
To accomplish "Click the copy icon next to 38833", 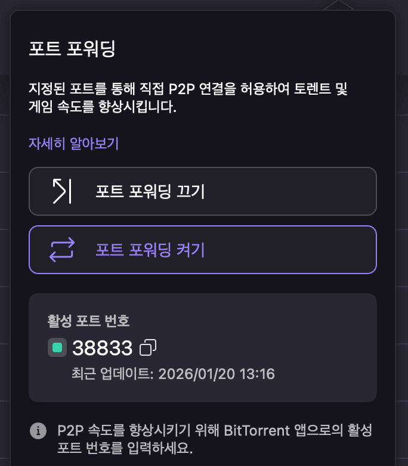I will click(148, 347).
